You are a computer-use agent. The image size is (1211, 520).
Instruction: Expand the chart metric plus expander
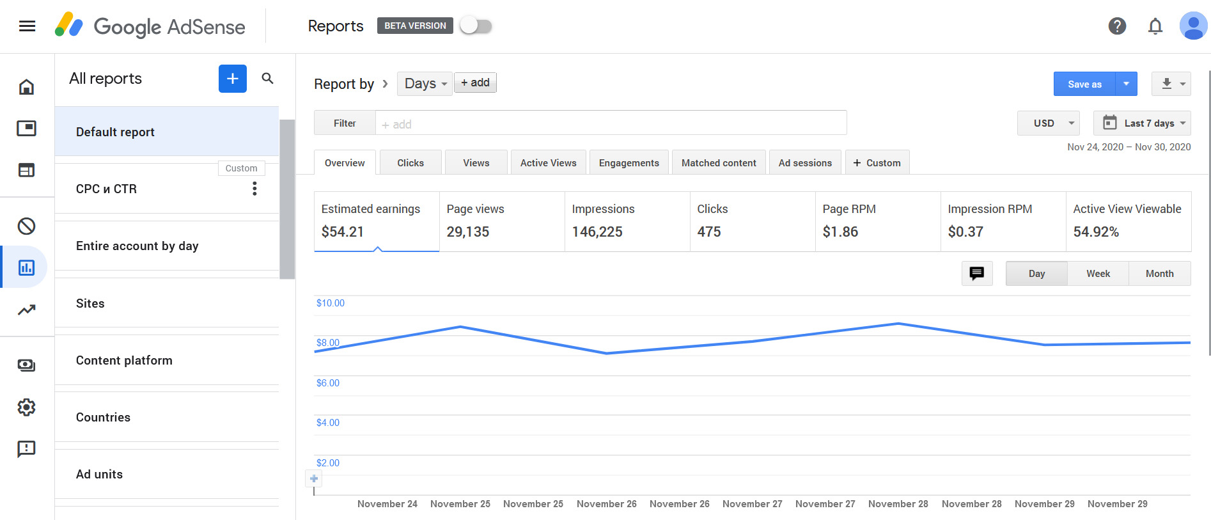[x=314, y=478]
